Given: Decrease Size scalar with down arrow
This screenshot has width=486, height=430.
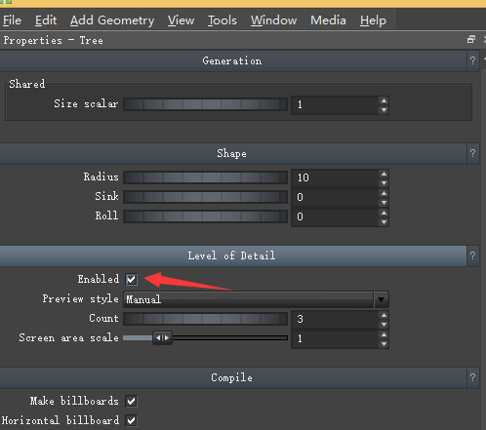Looking at the screenshot, I should click(384, 110).
